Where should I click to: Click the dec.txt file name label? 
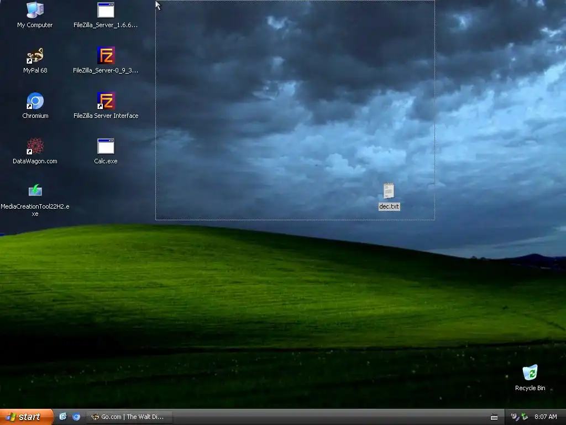389,206
